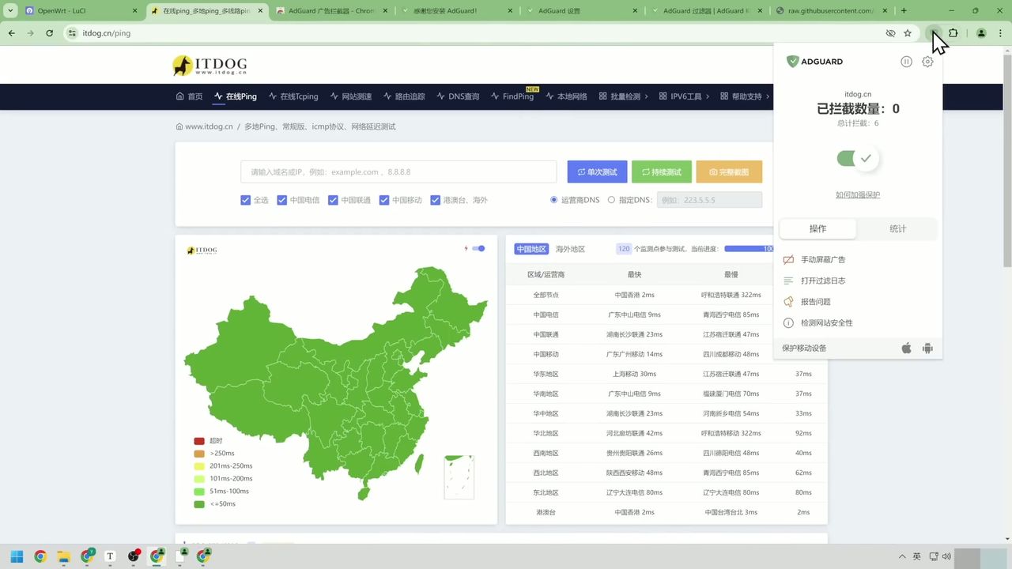Viewport: 1012px width, 569px height.
Task: Switch to the 统计 tab in AdGuard
Action: [x=897, y=228]
